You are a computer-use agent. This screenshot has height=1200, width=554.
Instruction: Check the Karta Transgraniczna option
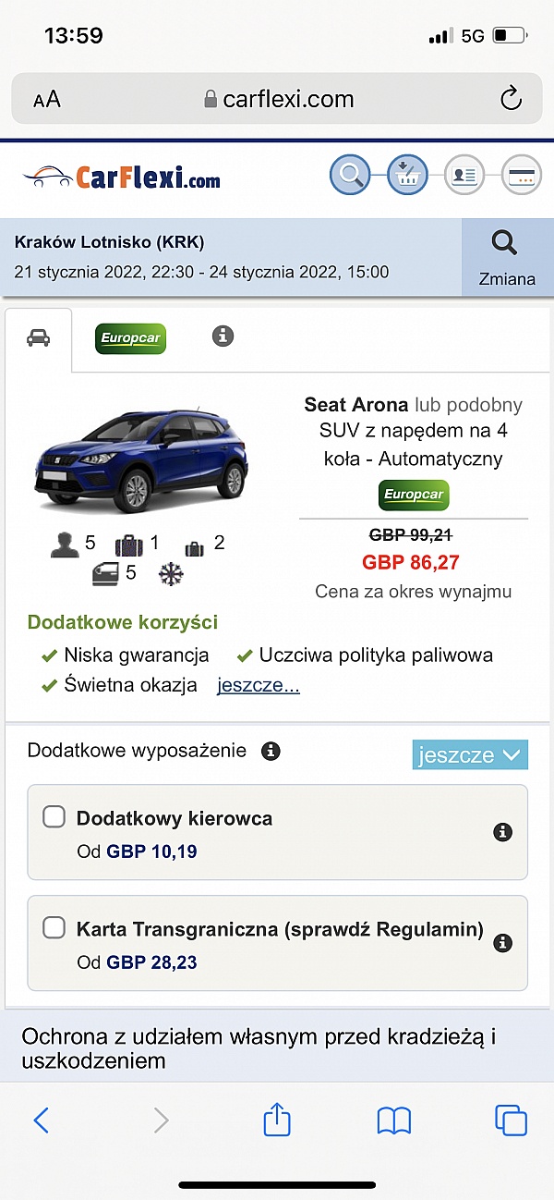click(54, 927)
